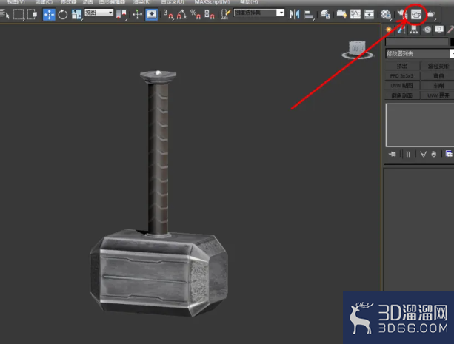Switch to the Create command panel tab
454x344 pixels.
click(x=389, y=30)
